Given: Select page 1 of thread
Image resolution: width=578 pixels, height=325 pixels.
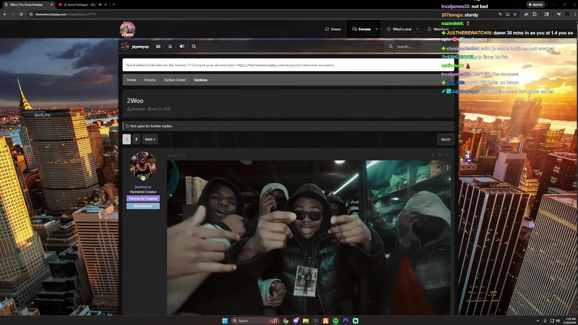Looking at the screenshot, I should point(127,139).
